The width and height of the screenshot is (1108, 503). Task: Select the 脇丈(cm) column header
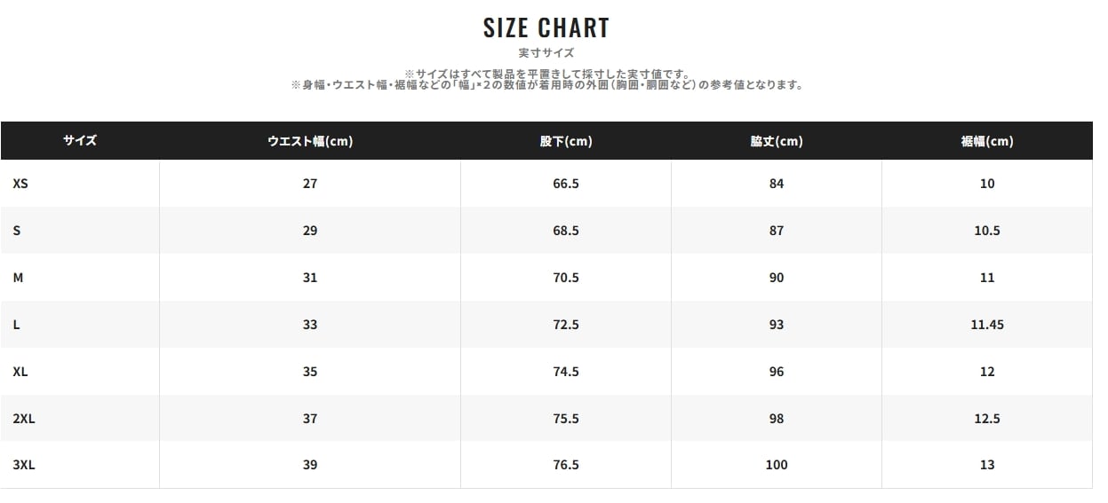[777, 141]
